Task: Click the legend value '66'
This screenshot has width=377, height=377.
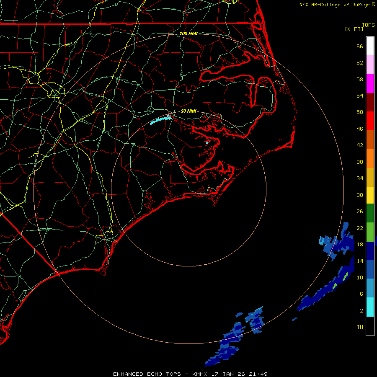Action: (x=360, y=46)
